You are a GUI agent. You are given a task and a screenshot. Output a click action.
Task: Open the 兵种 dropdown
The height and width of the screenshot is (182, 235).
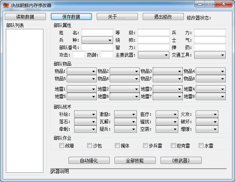[x=97, y=40]
